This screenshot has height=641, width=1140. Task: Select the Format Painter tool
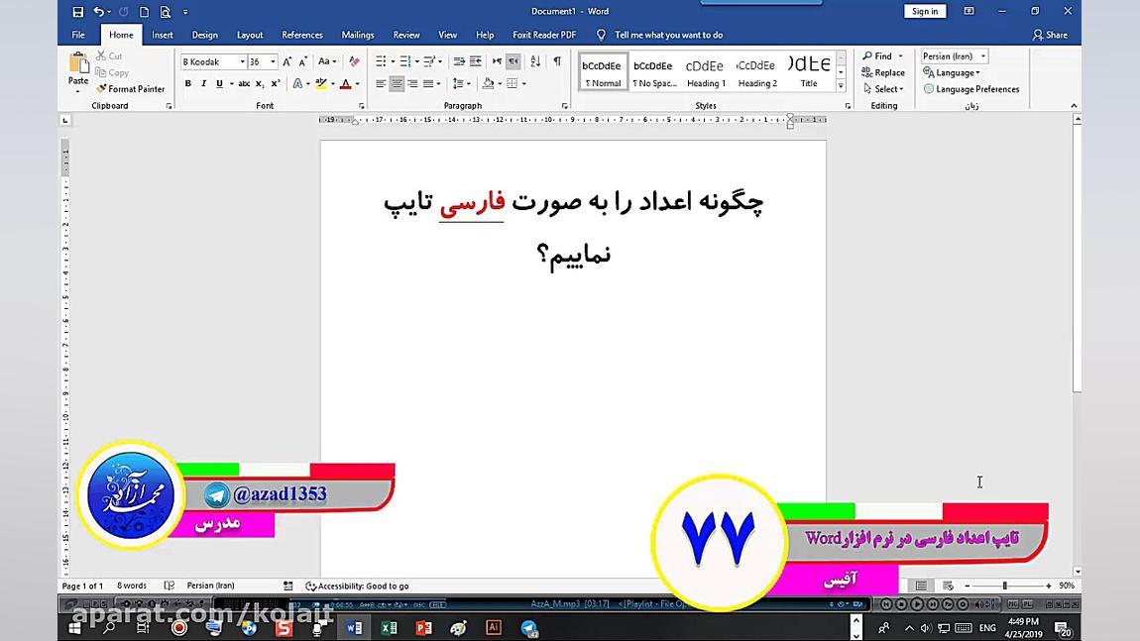pos(131,88)
